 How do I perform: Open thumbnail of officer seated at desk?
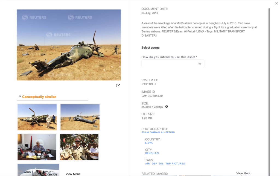[37, 147]
